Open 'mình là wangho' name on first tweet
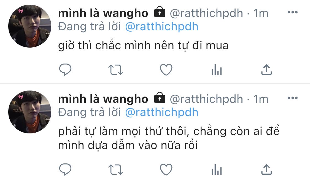This screenshot has width=310, height=181. [x=103, y=13]
